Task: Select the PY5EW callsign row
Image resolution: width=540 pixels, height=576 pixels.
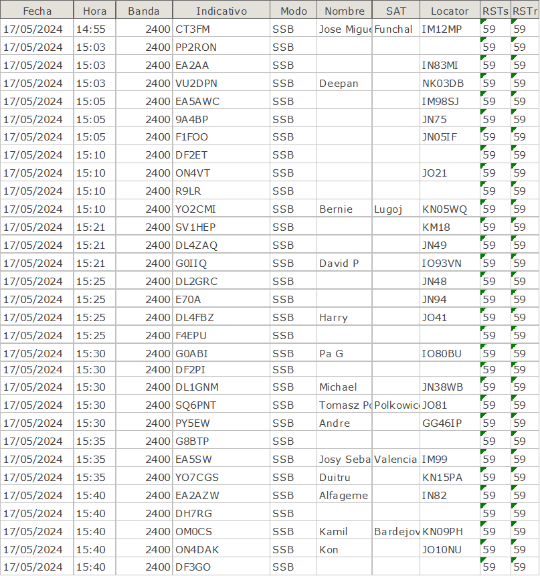Action: coord(193,423)
